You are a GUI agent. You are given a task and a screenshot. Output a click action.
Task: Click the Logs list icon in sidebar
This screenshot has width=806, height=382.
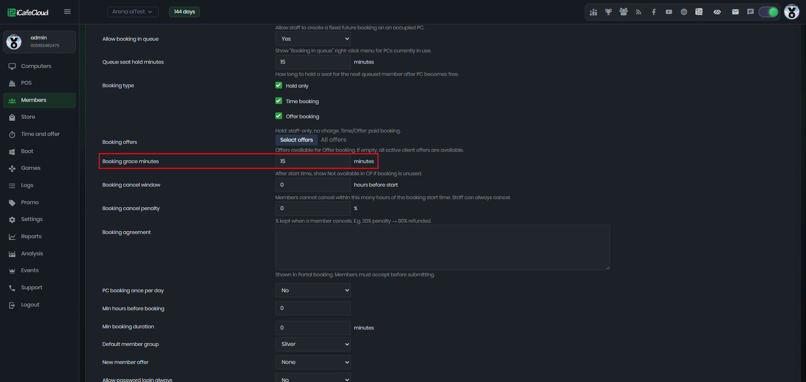(x=12, y=185)
